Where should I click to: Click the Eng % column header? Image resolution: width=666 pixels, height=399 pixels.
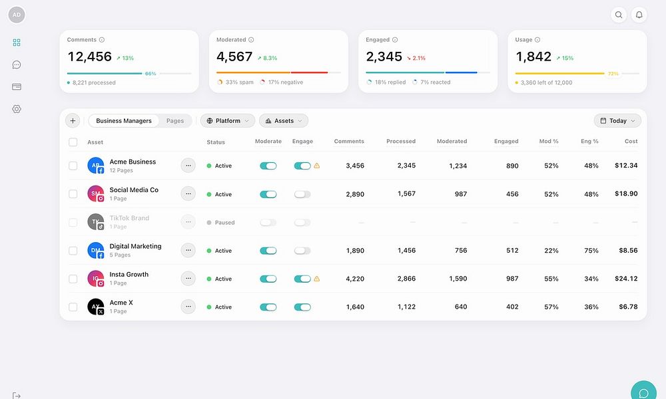click(x=589, y=141)
